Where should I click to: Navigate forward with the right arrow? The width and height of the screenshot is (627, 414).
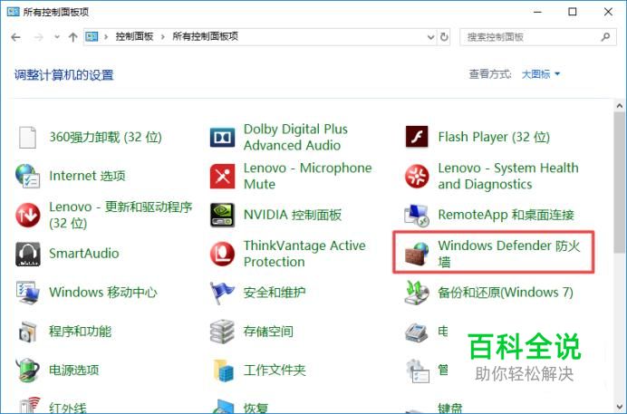(x=38, y=37)
